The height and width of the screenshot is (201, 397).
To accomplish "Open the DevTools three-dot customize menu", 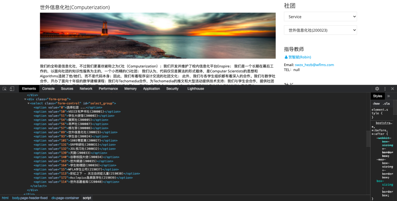I will pos(385,89).
